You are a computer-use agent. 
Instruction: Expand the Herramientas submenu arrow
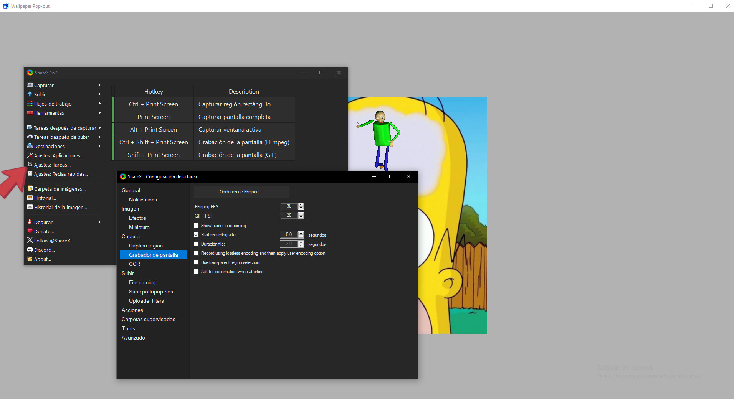100,113
